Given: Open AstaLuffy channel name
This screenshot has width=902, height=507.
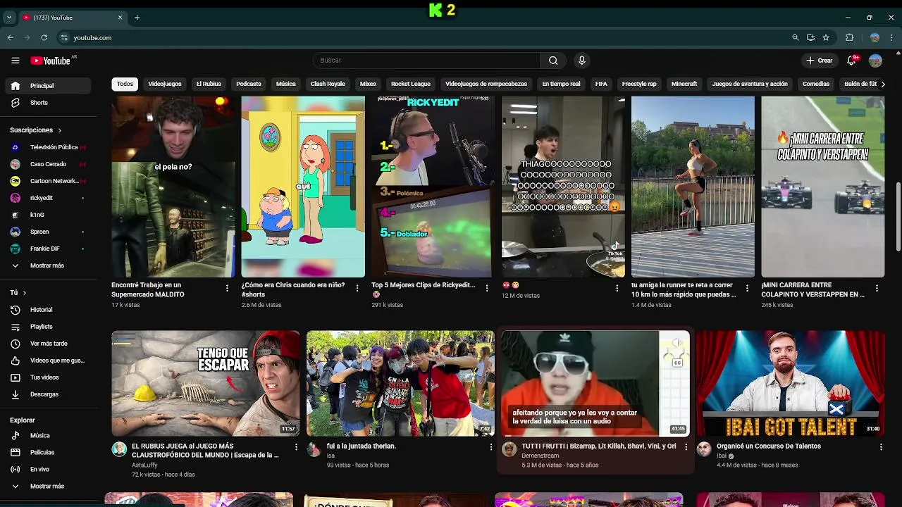Looking at the screenshot, I should tap(144, 465).
